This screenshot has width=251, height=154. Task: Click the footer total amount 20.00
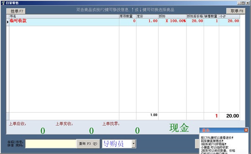point(233,116)
